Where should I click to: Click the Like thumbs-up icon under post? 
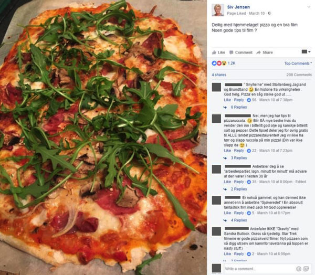(214, 52)
